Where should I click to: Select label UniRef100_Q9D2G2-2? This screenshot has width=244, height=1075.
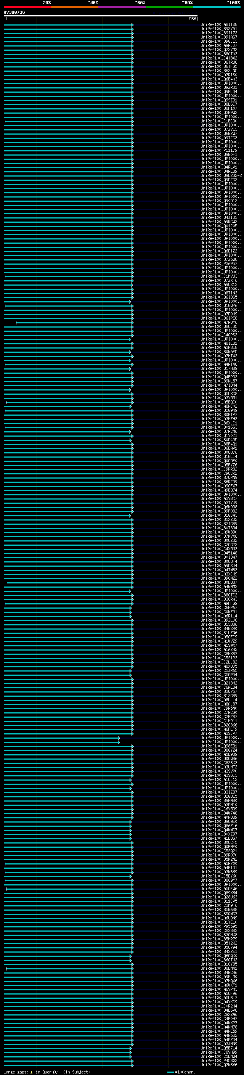221,176
